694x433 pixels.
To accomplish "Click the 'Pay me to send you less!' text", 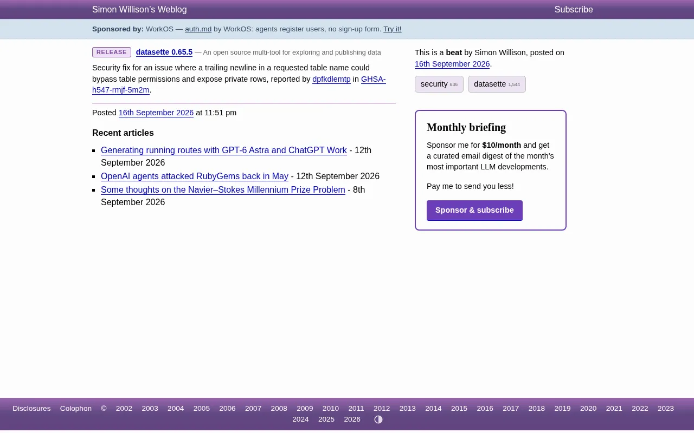I will (470, 186).
